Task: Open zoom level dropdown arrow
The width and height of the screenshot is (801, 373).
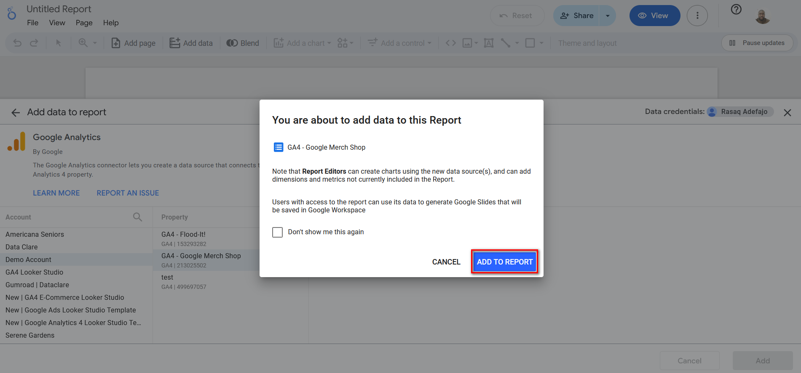Action: point(95,43)
